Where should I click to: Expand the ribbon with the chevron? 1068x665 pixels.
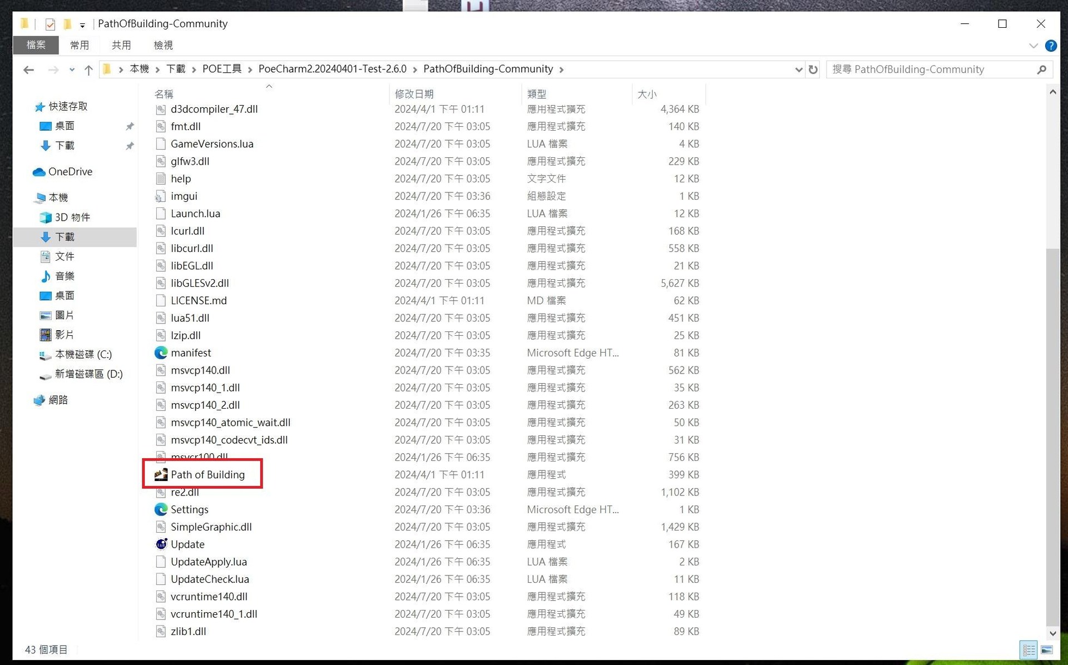pos(1033,46)
